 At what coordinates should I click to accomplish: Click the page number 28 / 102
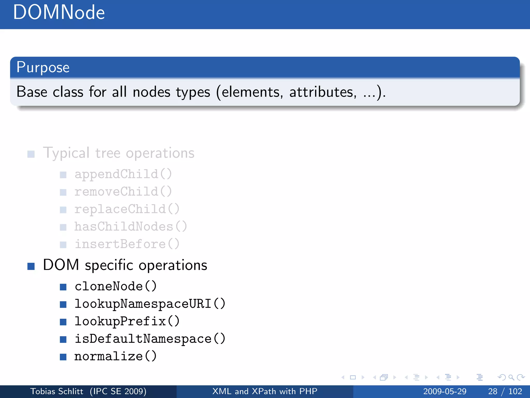(x=505, y=391)
